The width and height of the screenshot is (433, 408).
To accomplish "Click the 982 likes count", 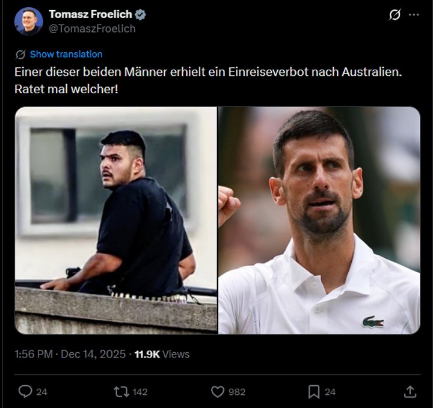I will point(237,392).
